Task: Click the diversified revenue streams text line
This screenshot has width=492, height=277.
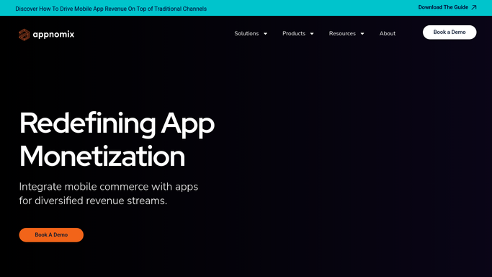Action: pos(93,201)
